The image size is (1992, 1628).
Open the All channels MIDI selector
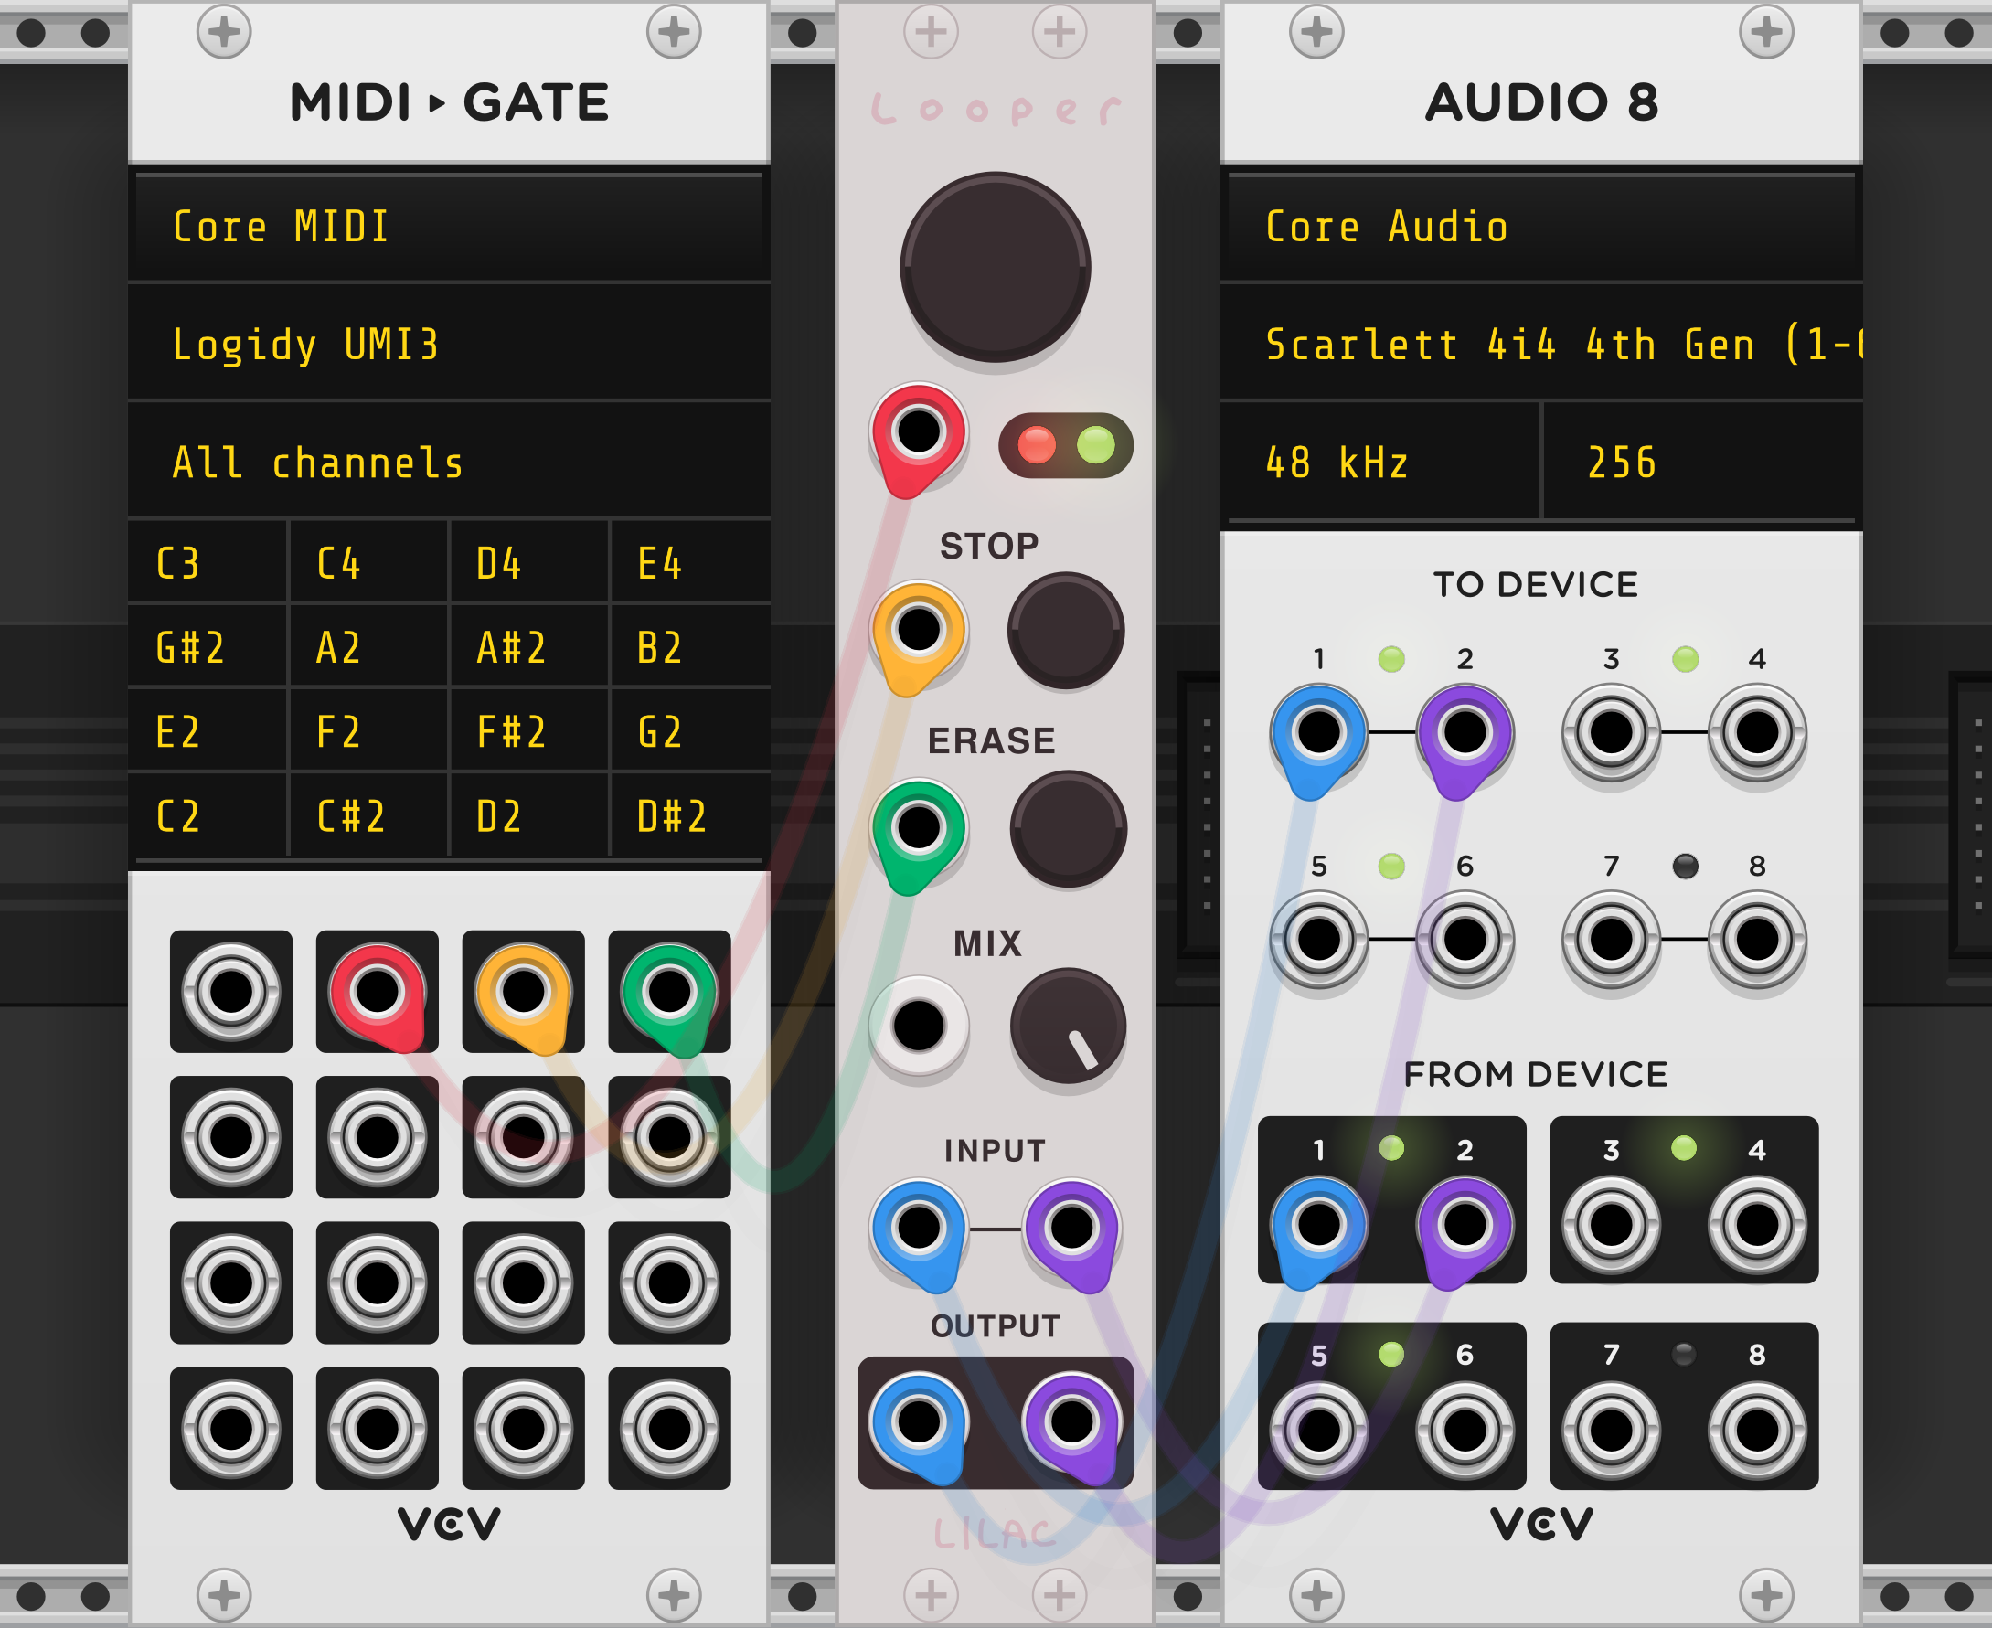point(449,463)
